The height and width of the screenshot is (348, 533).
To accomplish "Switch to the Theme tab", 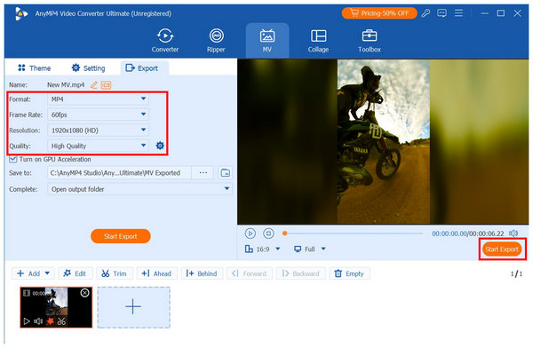I will coord(35,68).
